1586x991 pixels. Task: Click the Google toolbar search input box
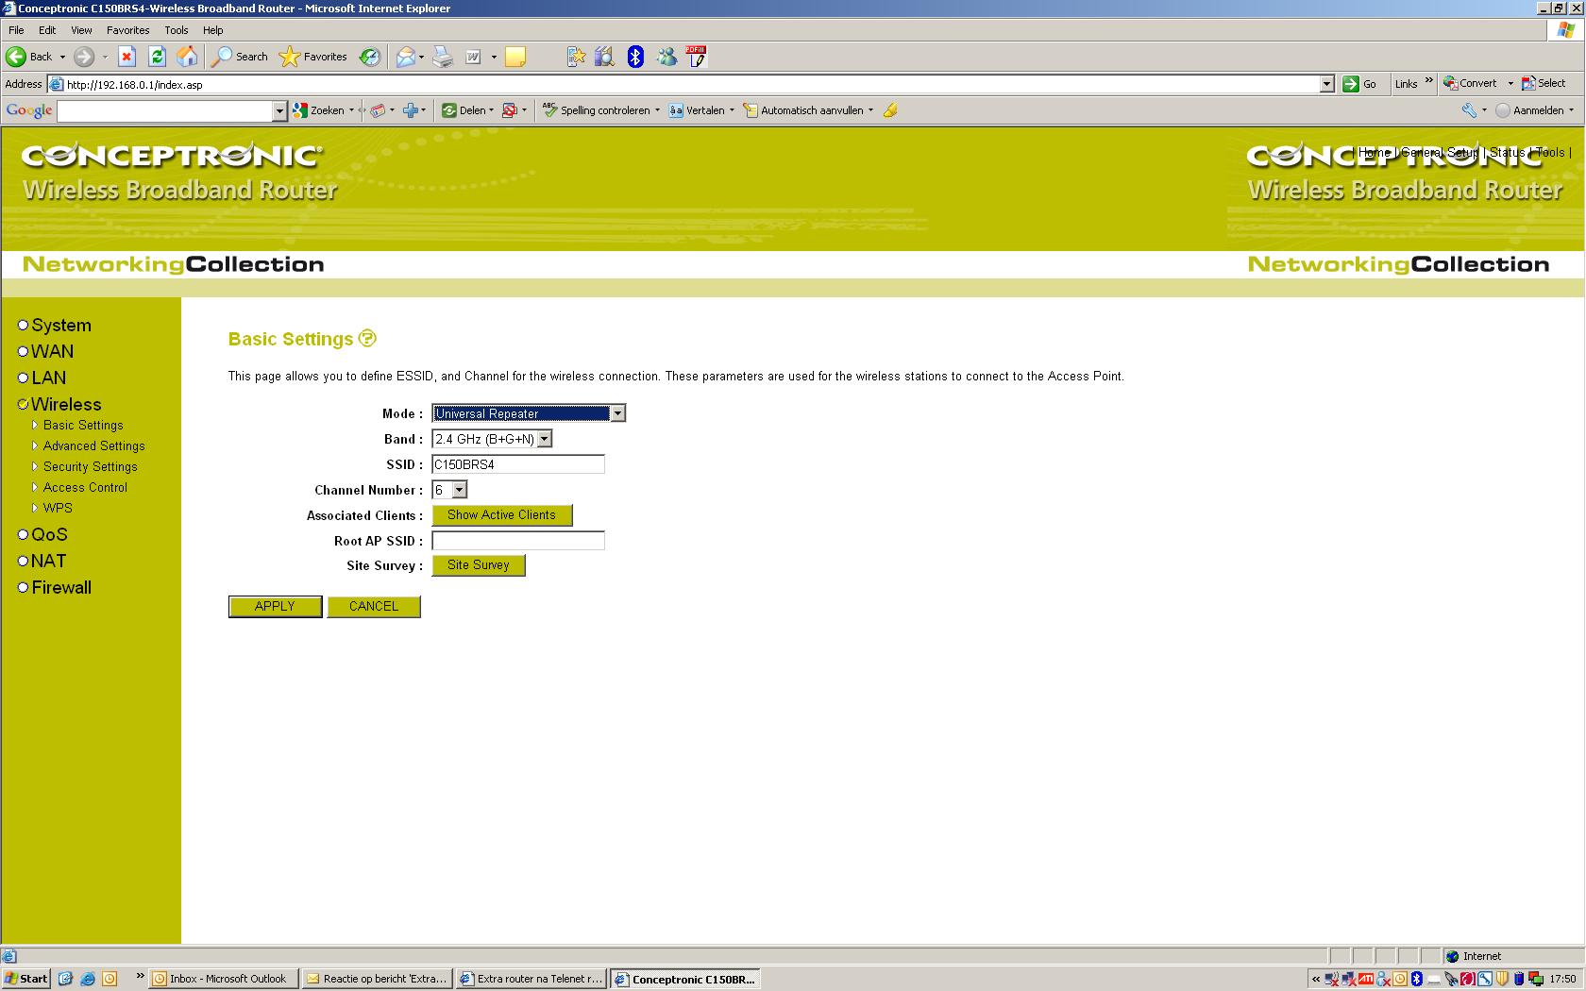165,111
